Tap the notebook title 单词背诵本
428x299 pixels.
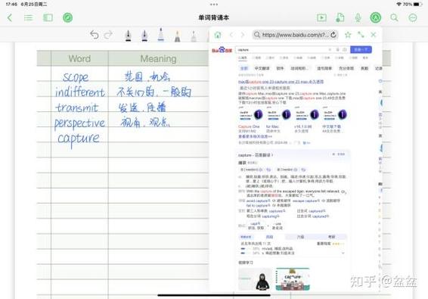click(x=214, y=17)
